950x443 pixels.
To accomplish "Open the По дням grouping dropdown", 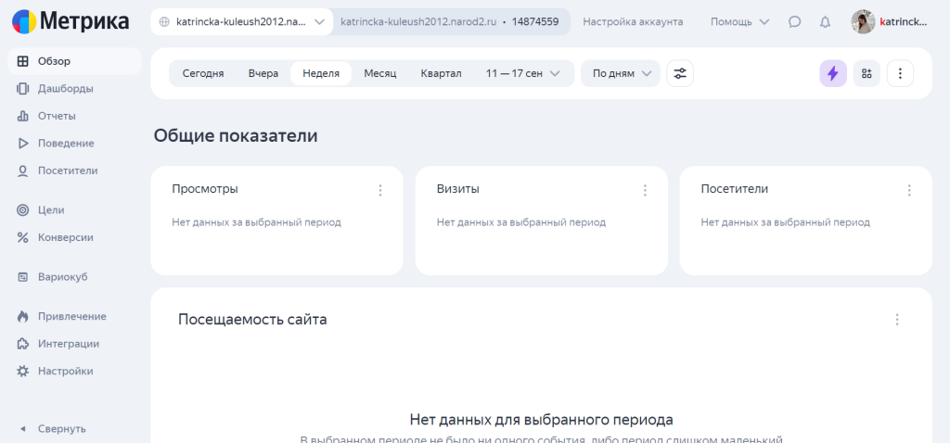I will pos(621,74).
